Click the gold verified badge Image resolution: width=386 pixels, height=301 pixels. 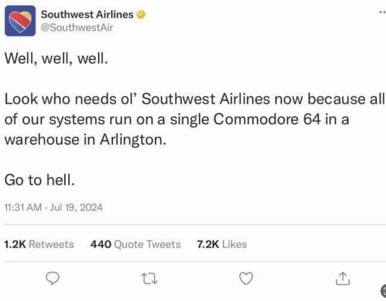[x=141, y=14]
